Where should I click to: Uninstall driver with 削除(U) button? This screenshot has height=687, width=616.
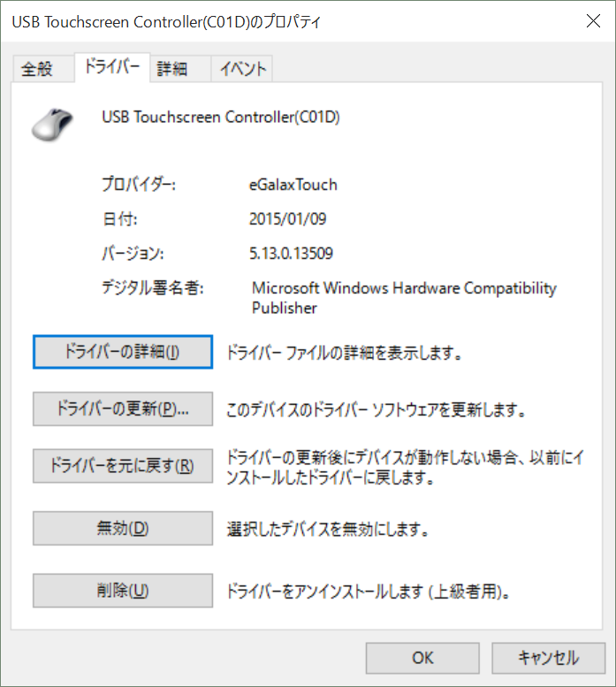[x=123, y=591]
